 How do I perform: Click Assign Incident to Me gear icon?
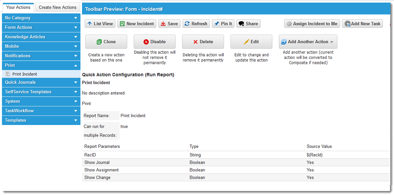(289, 24)
